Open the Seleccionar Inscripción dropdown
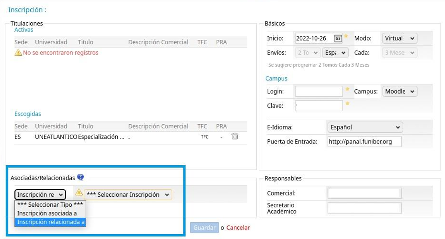The width and height of the screenshot is (445, 239). tap(128, 195)
